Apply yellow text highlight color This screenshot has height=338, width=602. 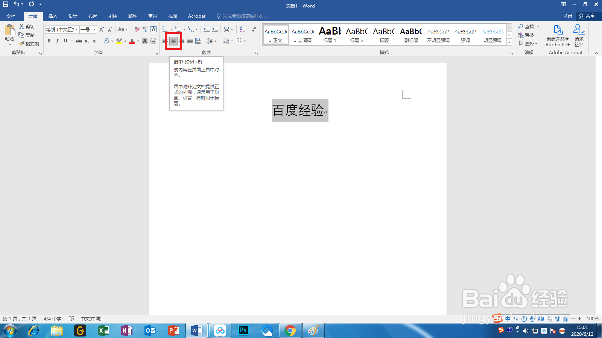(119, 41)
